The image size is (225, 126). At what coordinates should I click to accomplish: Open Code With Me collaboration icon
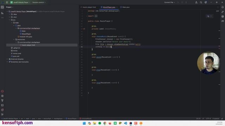tap(196, 2)
